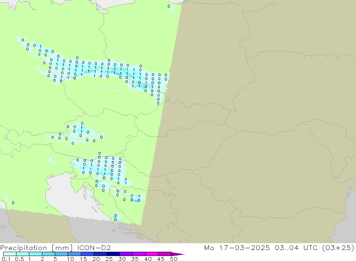This screenshot has width=356, height=261.
Task: Click the legend value '25'
Action: [x=109, y=259]
